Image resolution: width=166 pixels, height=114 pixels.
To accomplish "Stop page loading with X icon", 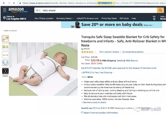I will click(x=14, y=3).
